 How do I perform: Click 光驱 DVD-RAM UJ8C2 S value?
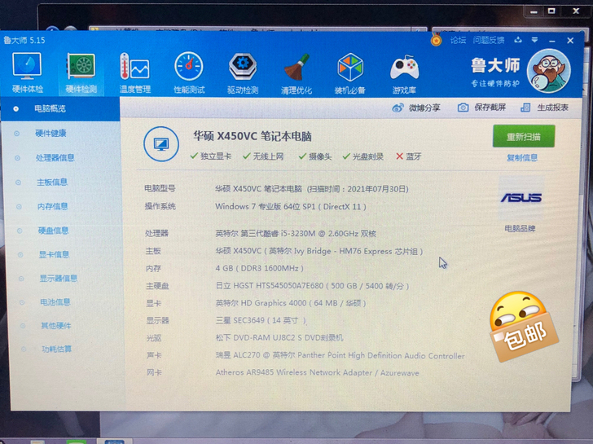pyautogui.click(x=279, y=337)
